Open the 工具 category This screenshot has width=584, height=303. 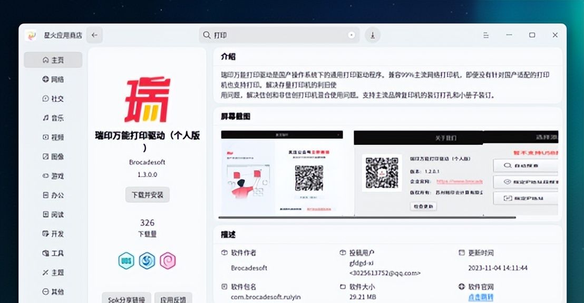53,253
